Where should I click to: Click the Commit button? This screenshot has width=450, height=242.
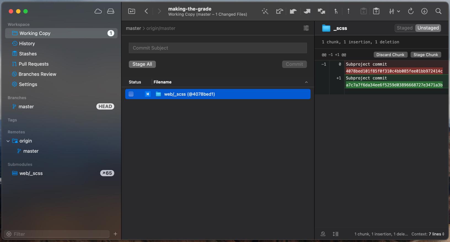point(294,64)
